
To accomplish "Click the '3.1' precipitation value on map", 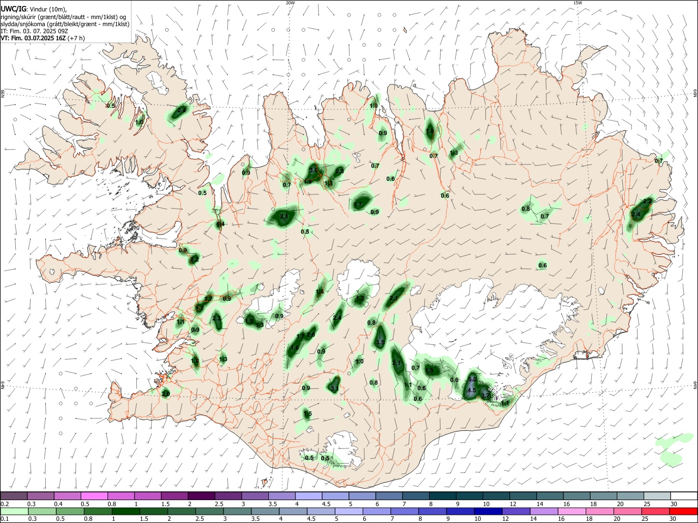I will pos(334,388).
